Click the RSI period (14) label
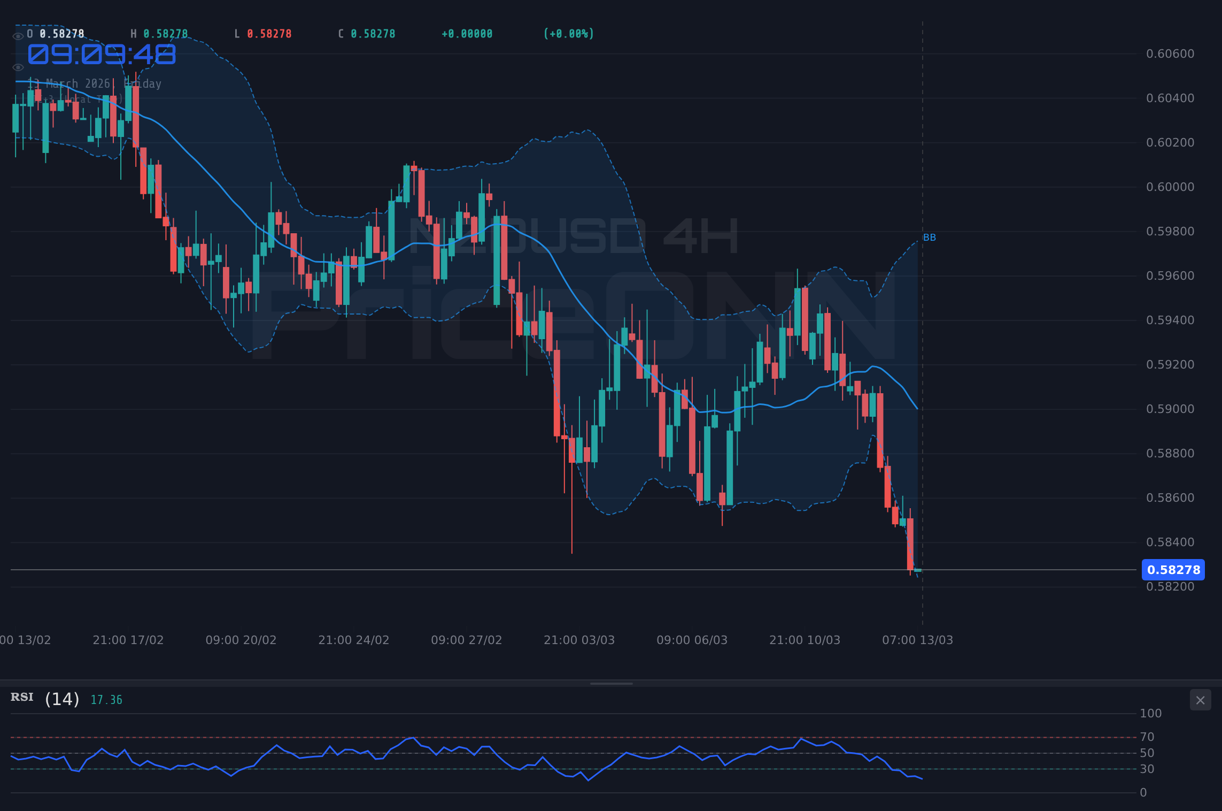The height and width of the screenshot is (811, 1222). 62,699
